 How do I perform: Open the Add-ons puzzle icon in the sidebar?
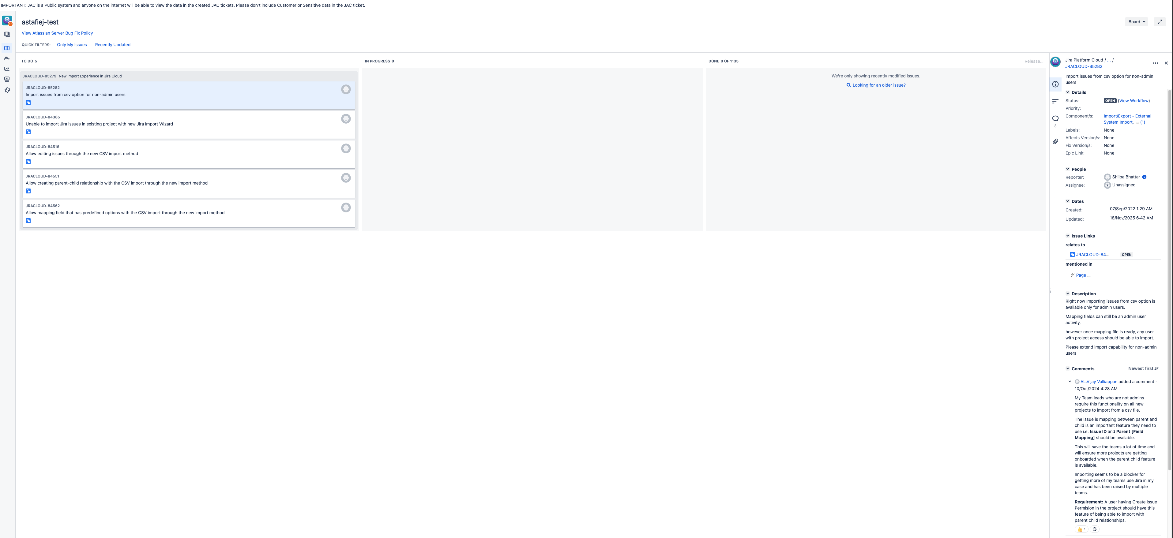click(7, 90)
